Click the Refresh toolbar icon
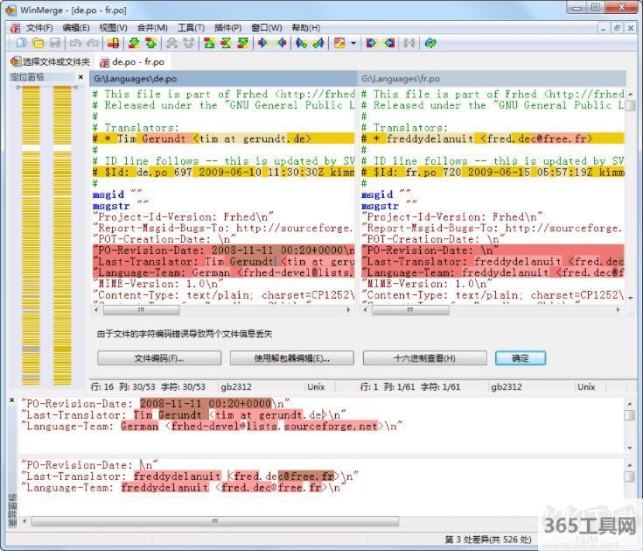The width and height of the screenshot is (643, 551). click(430, 43)
